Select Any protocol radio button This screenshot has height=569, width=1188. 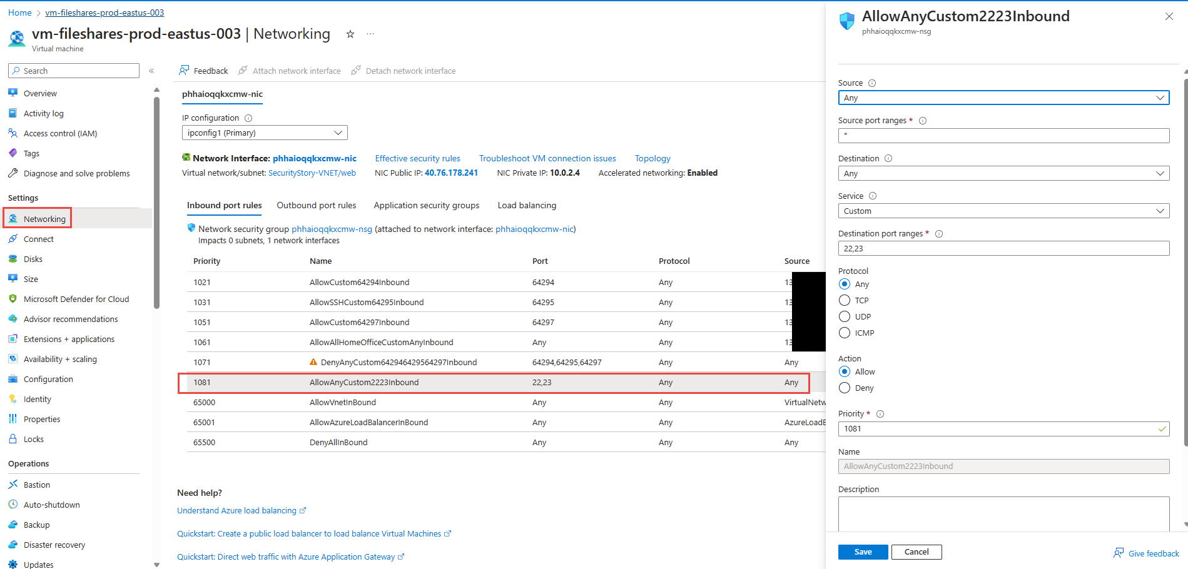(x=845, y=284)
